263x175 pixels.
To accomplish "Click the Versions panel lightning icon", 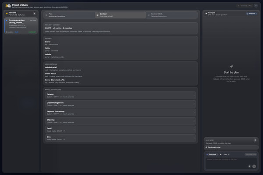I will click(7, 14).
